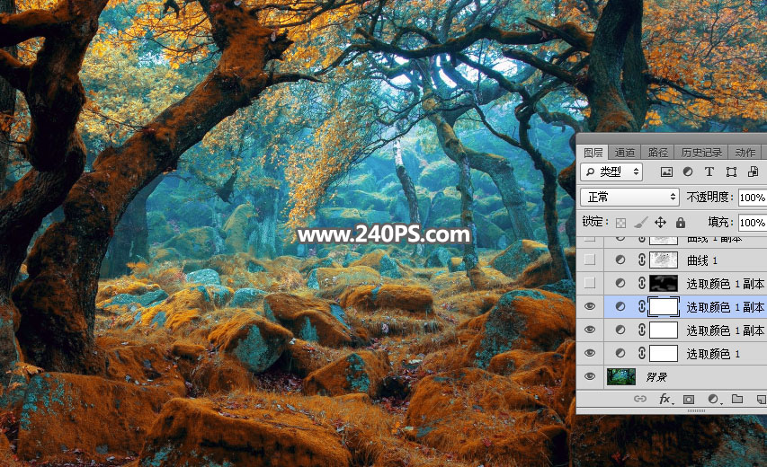Screen dimensions: 767x467
Task: Click mask link chain on black-masked 选取颜色 1 副本 layer
Action: pyautogui.click(x=642, y=283)
